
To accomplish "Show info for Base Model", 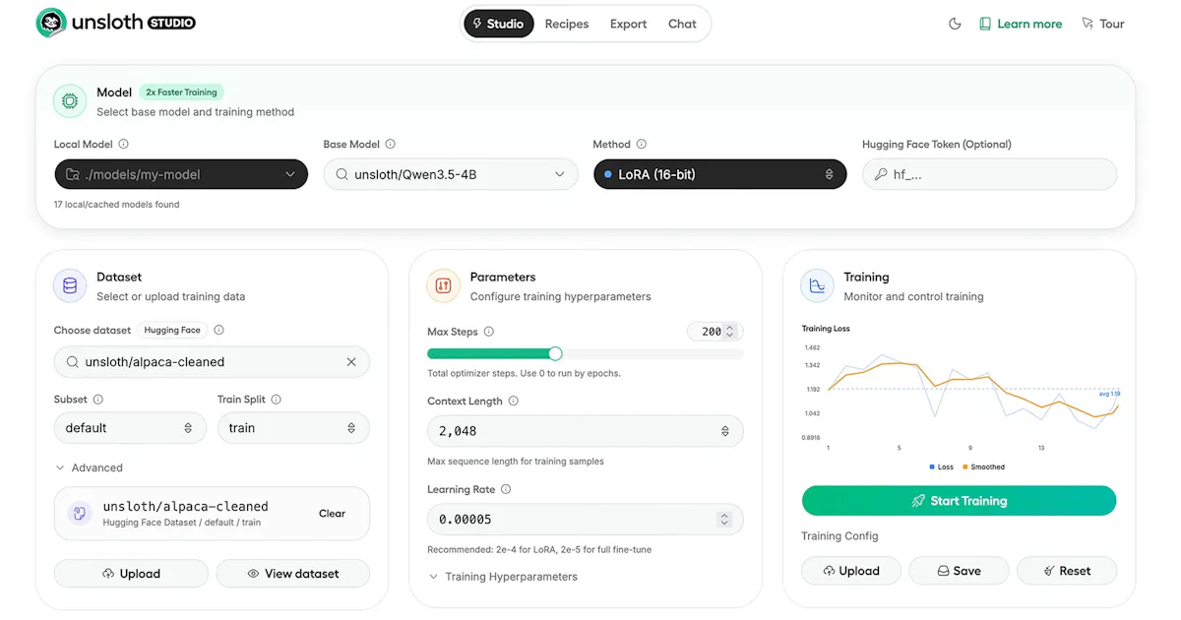I will click(x=391, y=145).
